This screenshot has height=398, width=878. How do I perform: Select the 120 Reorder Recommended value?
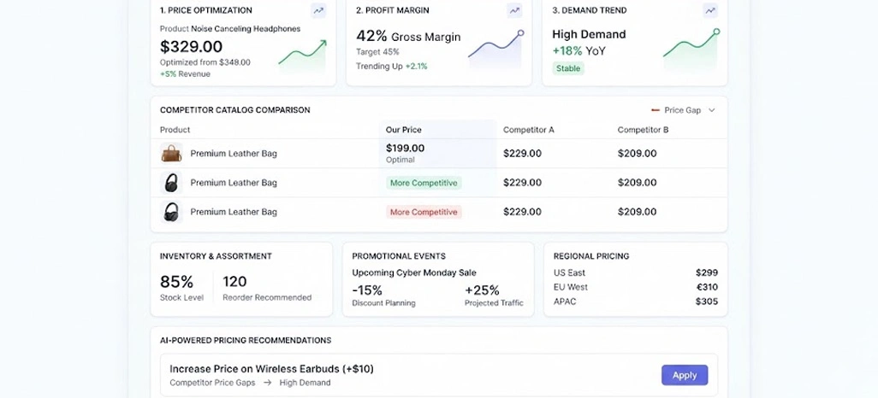coord(234,282)
